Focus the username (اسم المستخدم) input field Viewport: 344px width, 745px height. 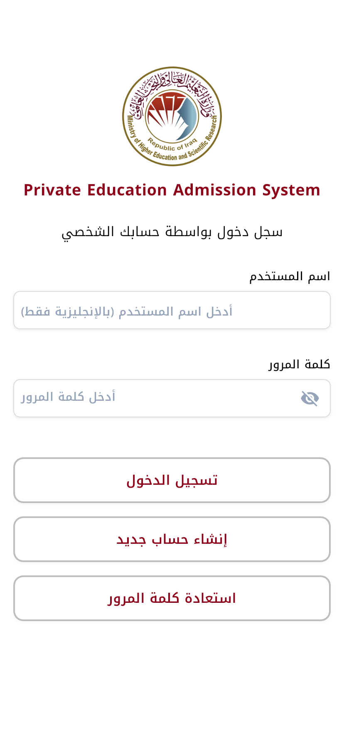pyautogui.click(x=172, y=310)
